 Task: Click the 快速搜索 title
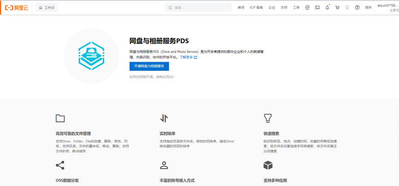(x=271, y=134)
